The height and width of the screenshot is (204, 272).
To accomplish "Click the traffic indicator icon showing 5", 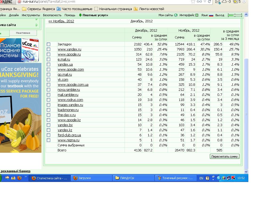I will (235, 2).
